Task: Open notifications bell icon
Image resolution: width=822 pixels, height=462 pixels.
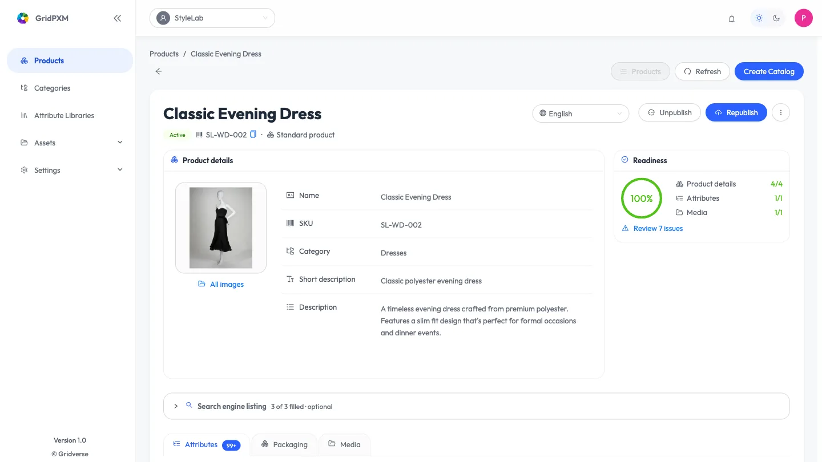Action: click(x=732, y=18)
